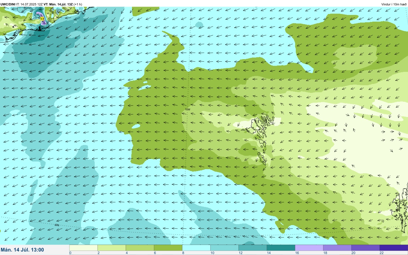Click the 'IT: 14.07.2025 12Z' initial time text
Screen dimensions: 408x255
tap(29, 4)
